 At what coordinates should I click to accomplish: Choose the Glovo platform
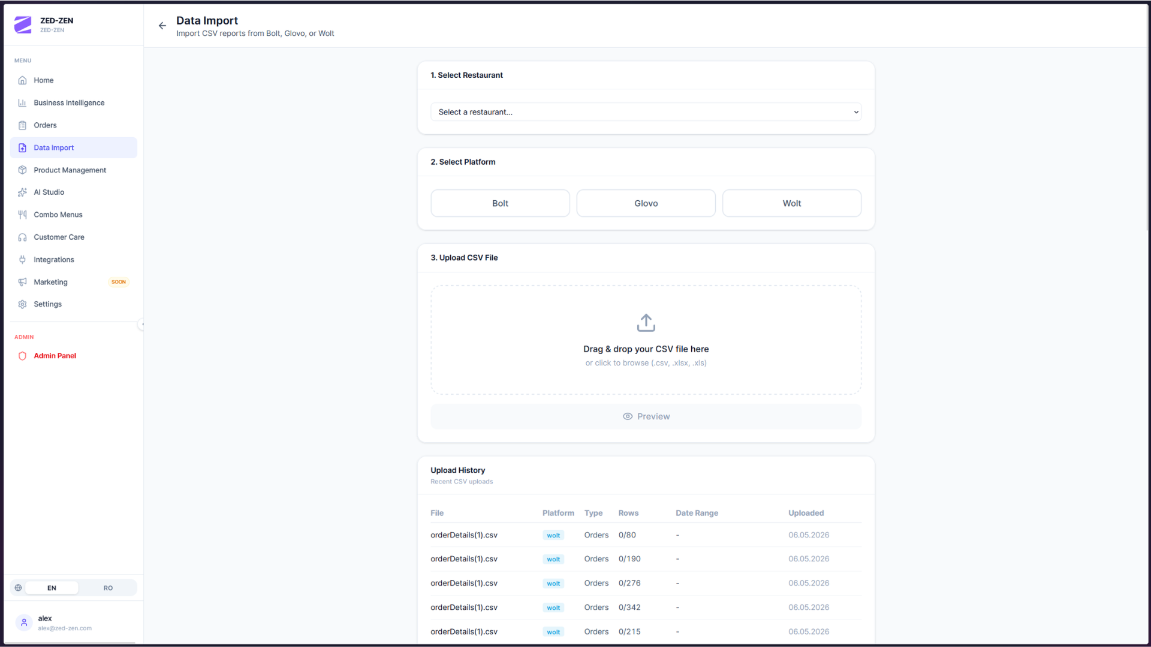pyautogui.click(x=646, y=204)
